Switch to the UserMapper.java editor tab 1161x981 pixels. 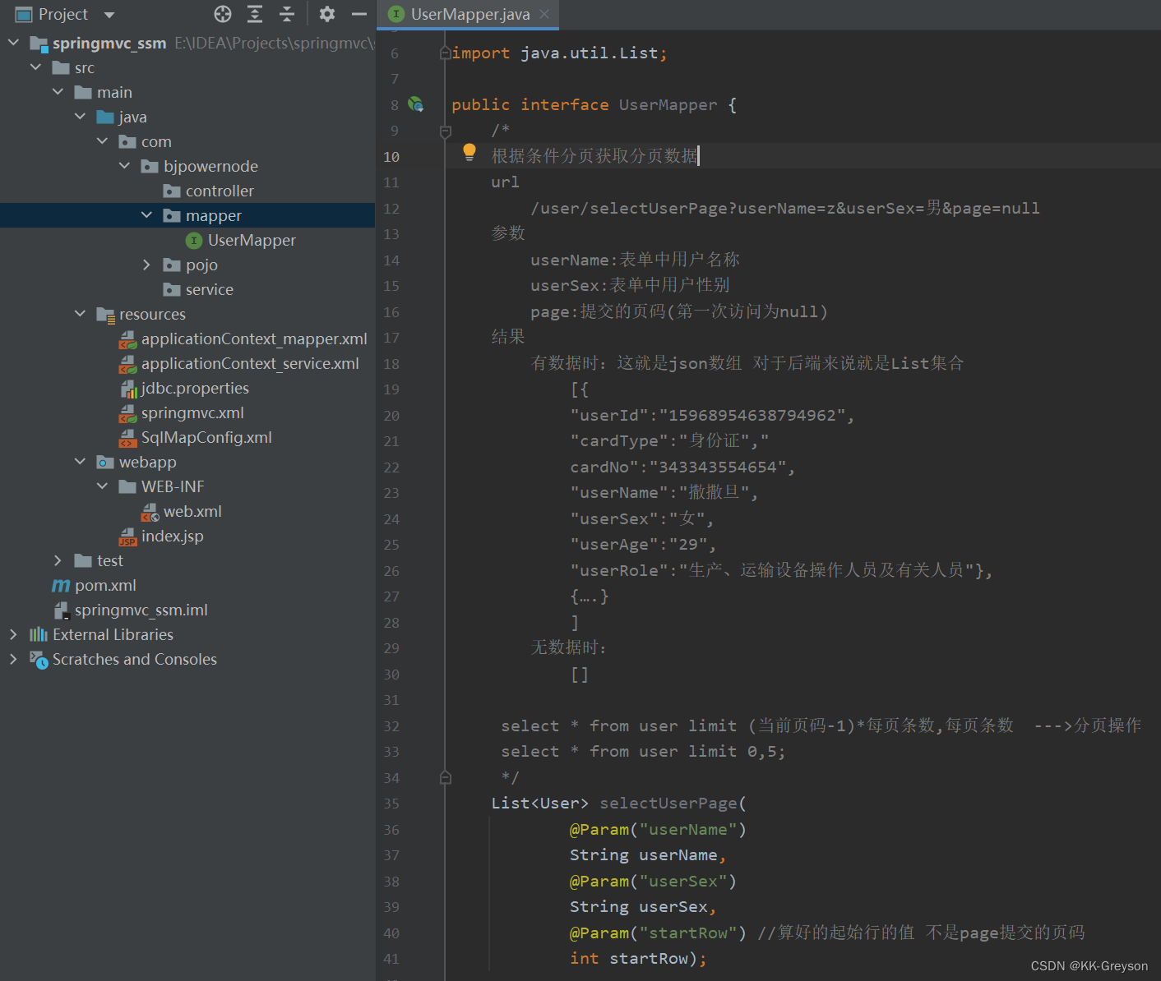click(x=469, y=14)
